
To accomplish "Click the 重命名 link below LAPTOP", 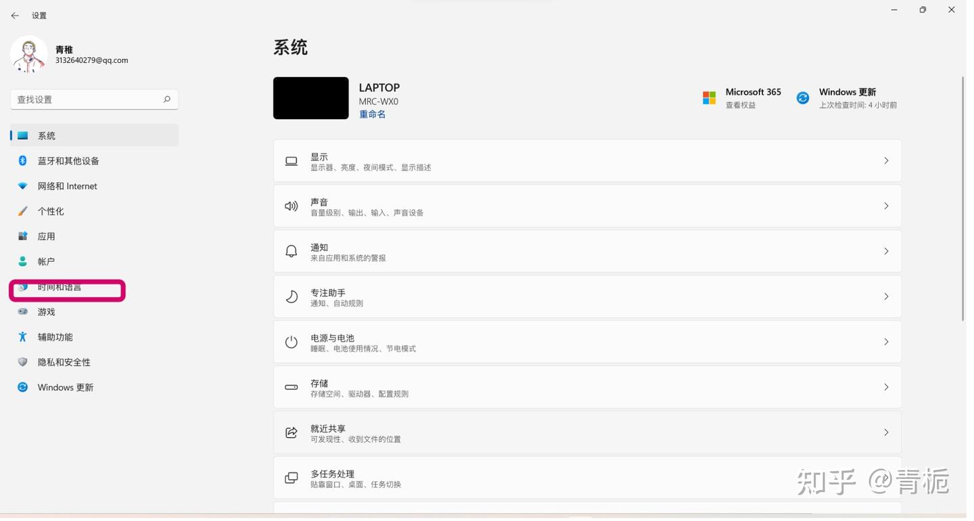I will tap(372, 114).
